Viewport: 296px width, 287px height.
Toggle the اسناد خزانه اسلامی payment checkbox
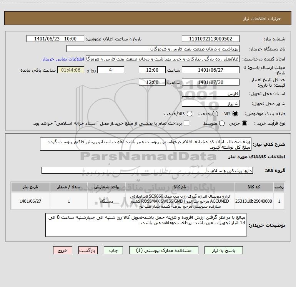tap(186, 123)
